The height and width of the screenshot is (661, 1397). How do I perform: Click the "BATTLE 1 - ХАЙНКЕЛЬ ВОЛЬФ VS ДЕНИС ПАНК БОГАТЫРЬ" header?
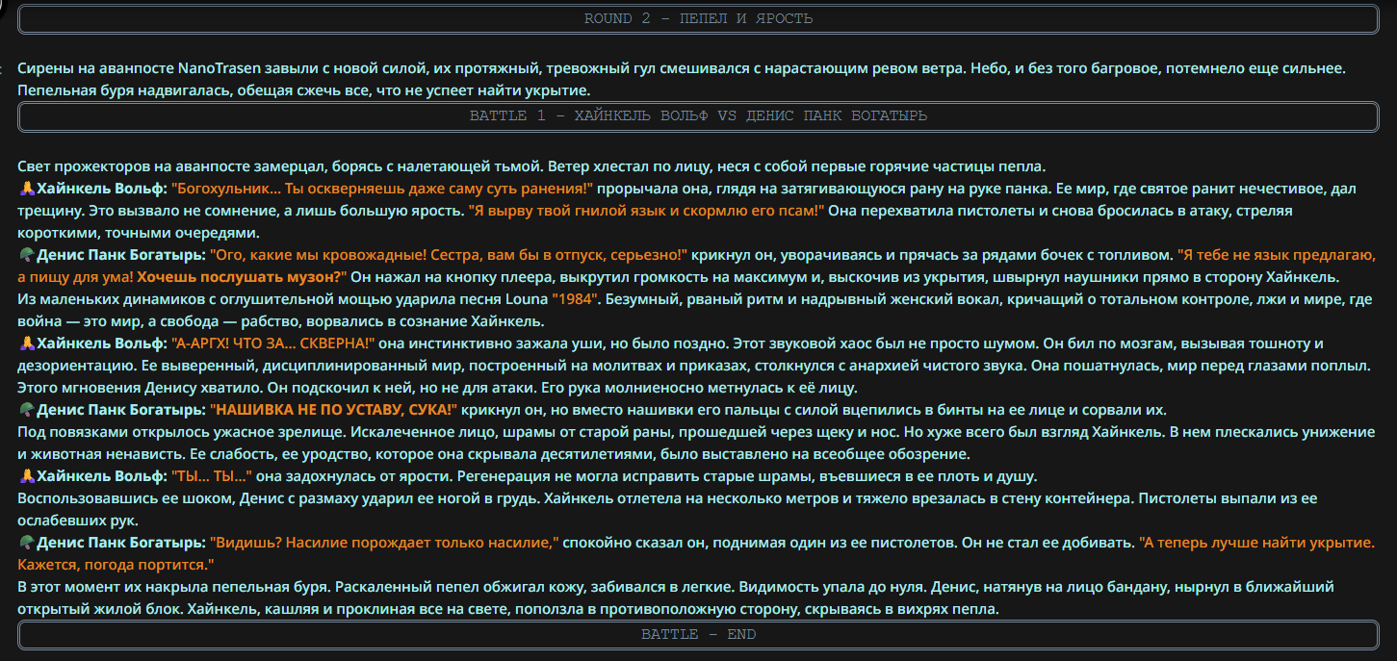(698, 116)
